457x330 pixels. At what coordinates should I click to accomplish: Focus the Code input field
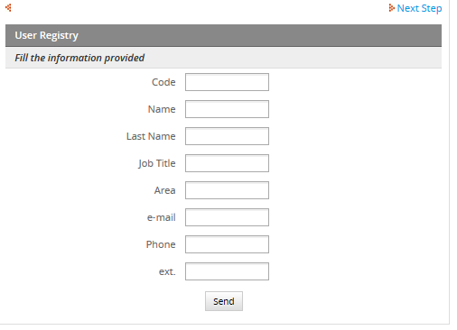click(227, 82)
